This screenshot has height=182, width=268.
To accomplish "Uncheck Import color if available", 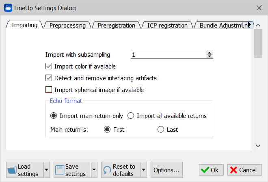I will click(49, 66).
